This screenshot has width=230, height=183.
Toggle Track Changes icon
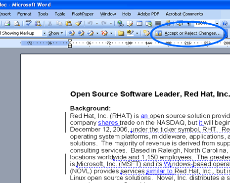click(146, 33)
